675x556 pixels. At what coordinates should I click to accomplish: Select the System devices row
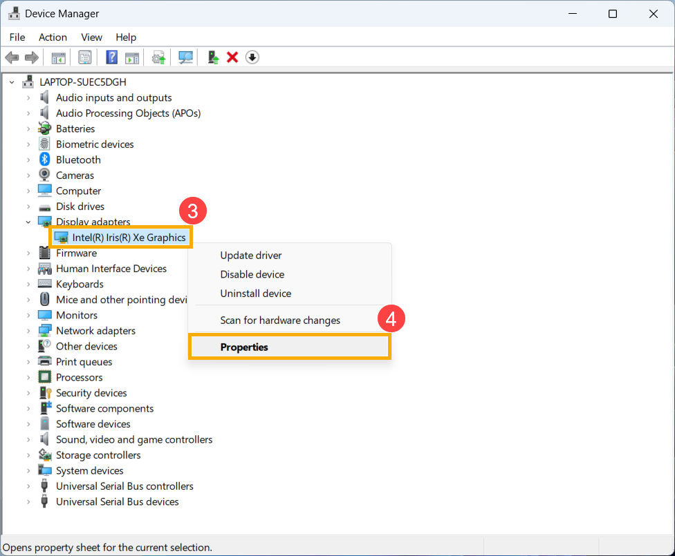[x=89, y=470]
